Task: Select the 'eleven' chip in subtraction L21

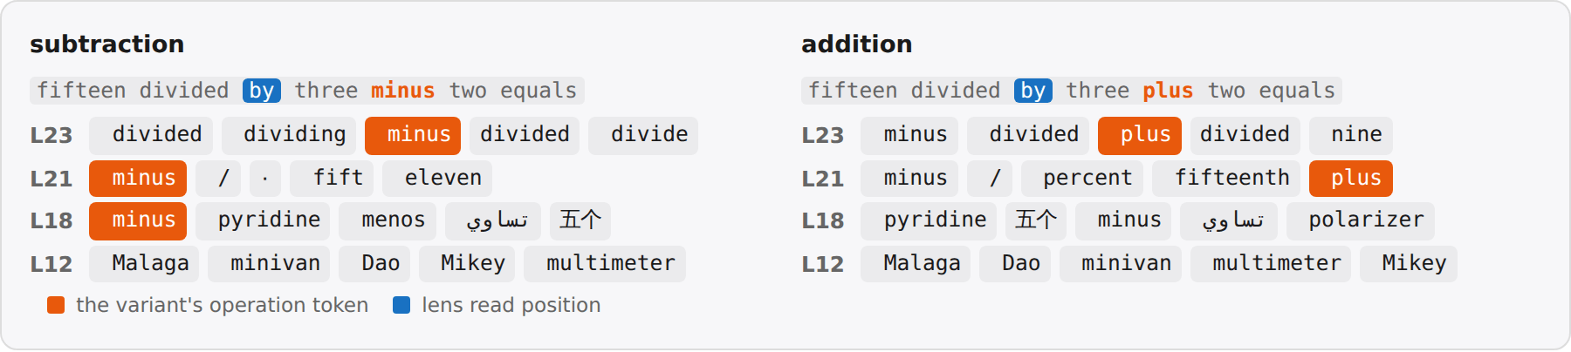Action: (437, 179)
